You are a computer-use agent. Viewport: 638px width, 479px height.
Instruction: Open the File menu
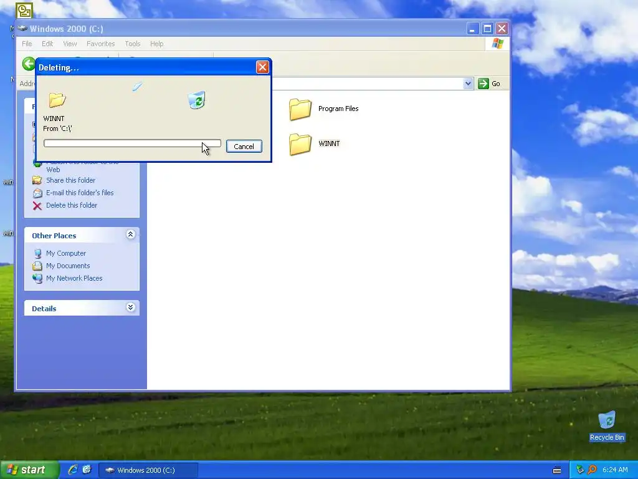27,44
